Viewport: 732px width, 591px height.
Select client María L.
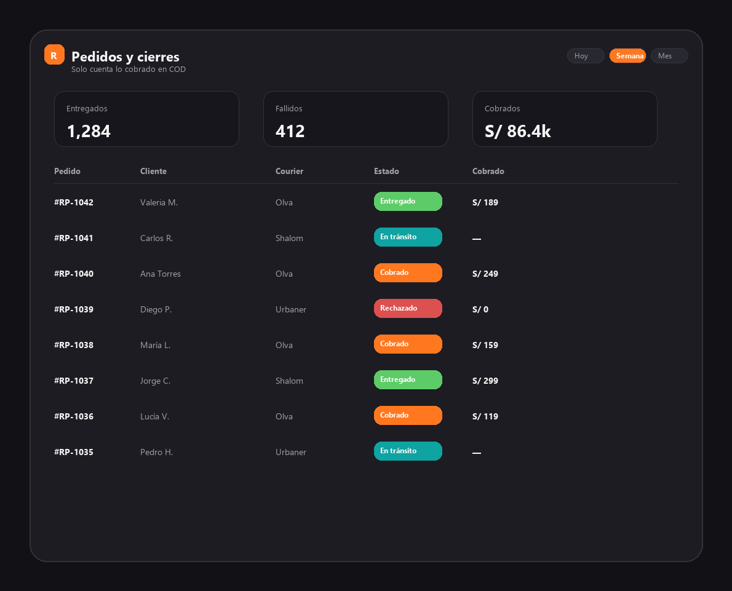155,345
